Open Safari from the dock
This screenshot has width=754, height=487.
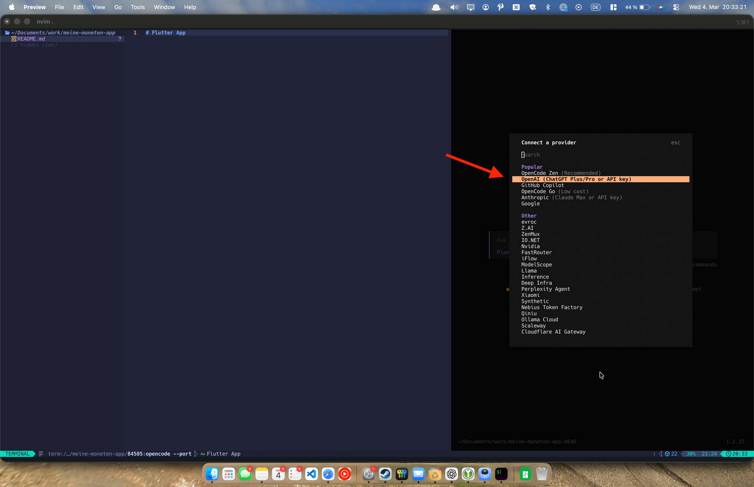tap(328, 474)
